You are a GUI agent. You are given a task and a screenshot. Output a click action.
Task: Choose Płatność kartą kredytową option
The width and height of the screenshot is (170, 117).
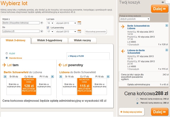click(x=137, y=99)
